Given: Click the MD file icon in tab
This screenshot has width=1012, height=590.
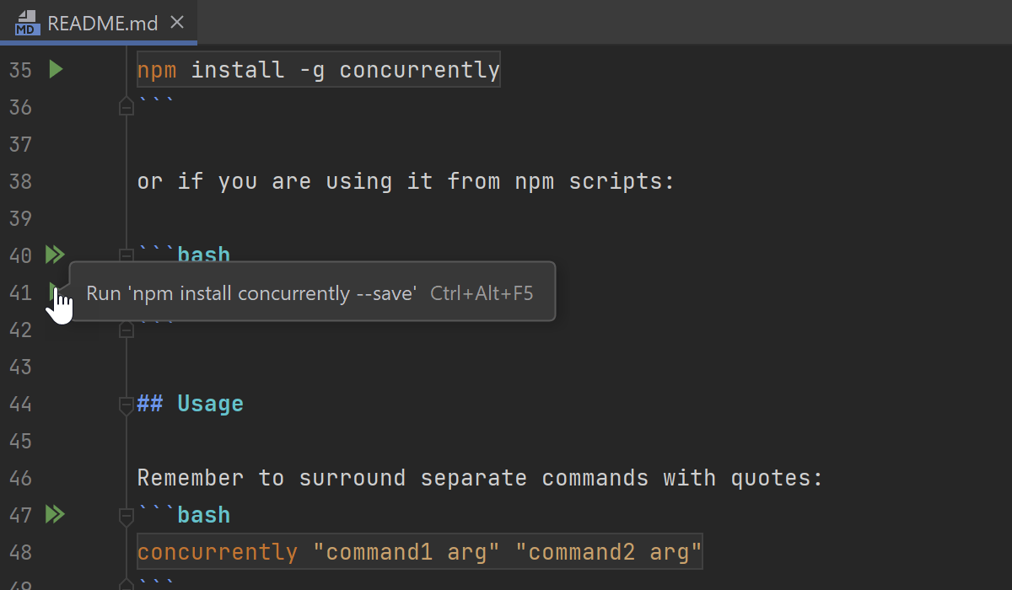Looking at the screenshot, I should pyautogui.click(x=27, y=23).
